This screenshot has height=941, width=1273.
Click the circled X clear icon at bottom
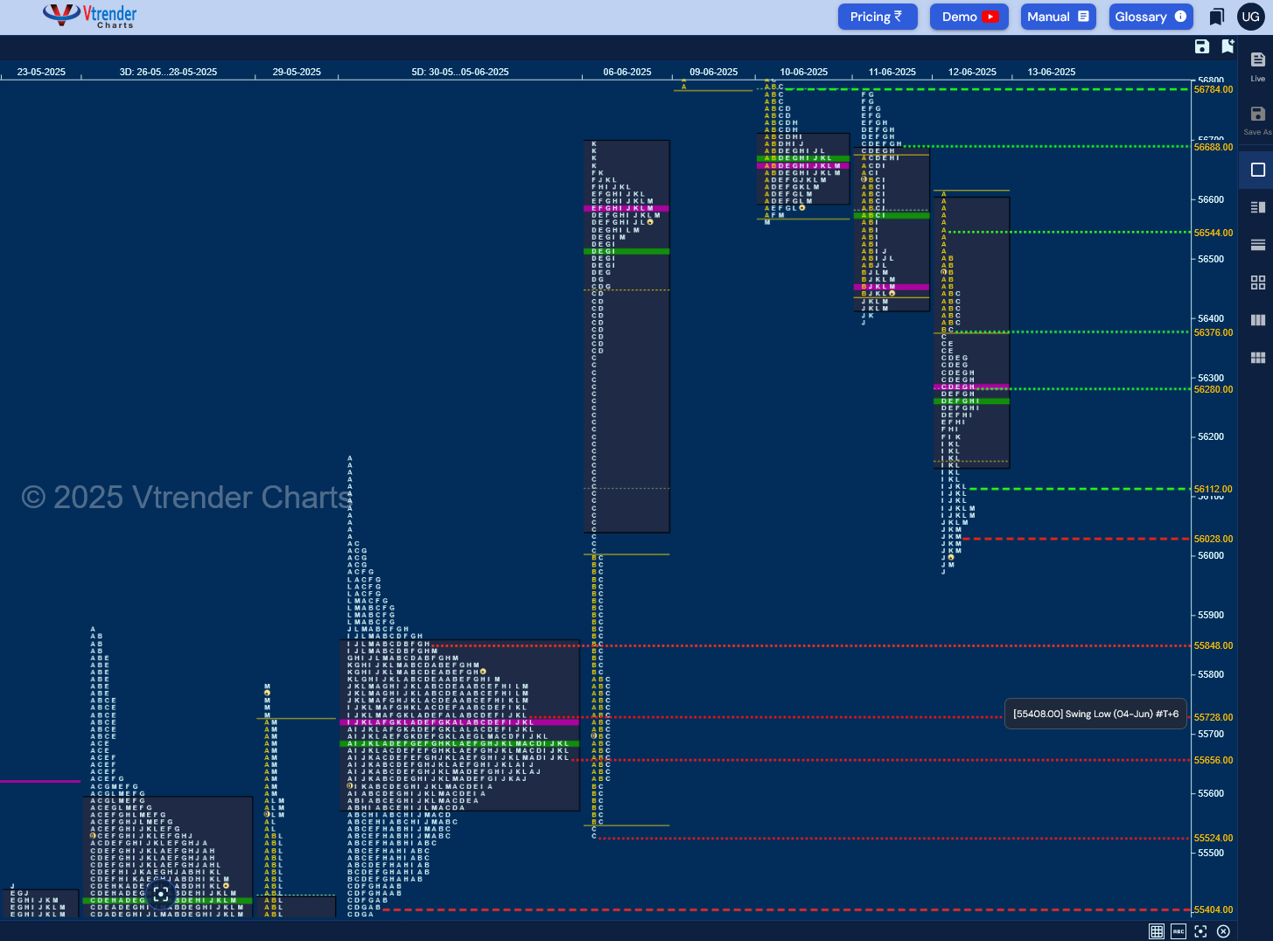tap(1223, 931)
